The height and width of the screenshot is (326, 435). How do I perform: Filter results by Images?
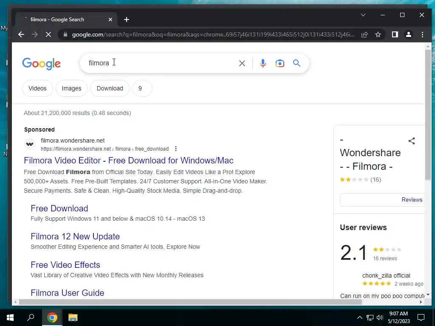[71, 88]
